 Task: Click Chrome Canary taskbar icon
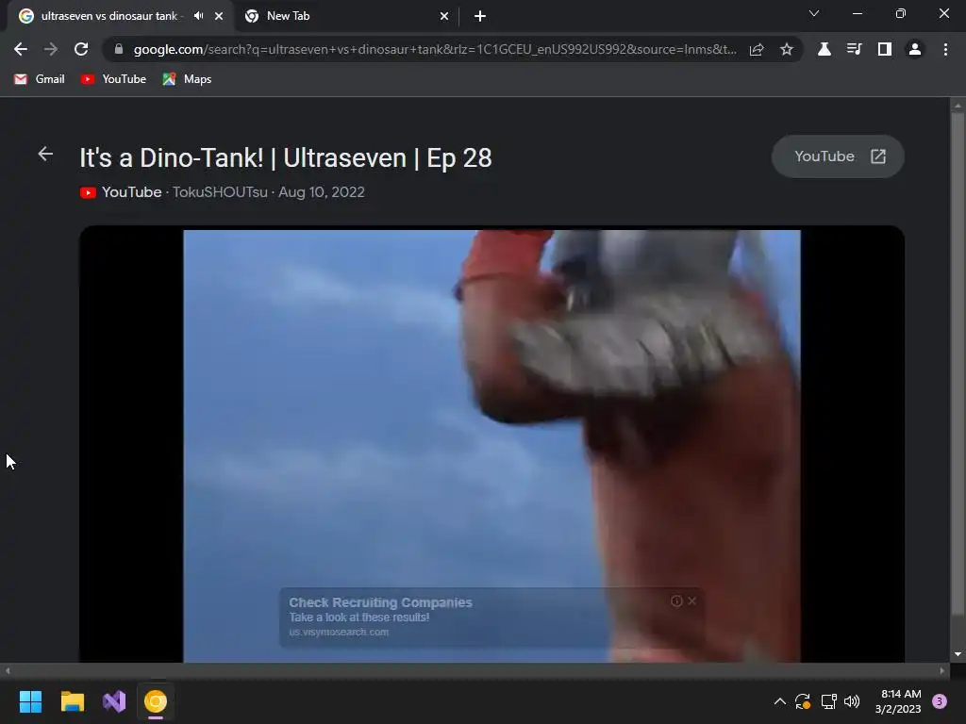pyautogui.click(x=156, y=701)
